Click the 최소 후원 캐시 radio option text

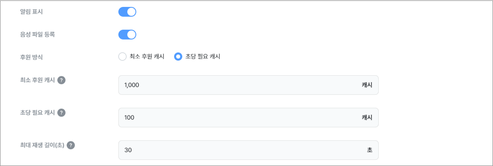coord(147,57)
